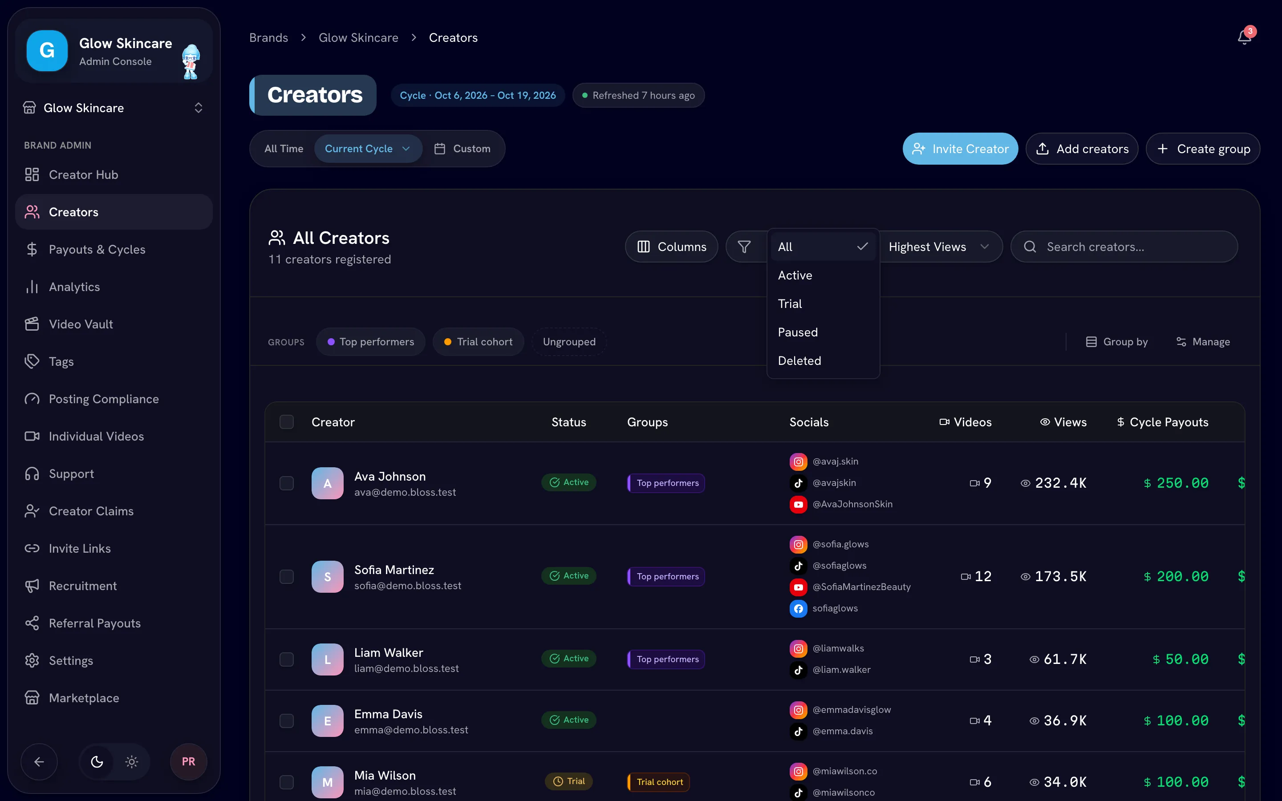The height and width of the screenshot is (801, 1282).
Task: Open Posting Compliance page
Action: point(114,399)
